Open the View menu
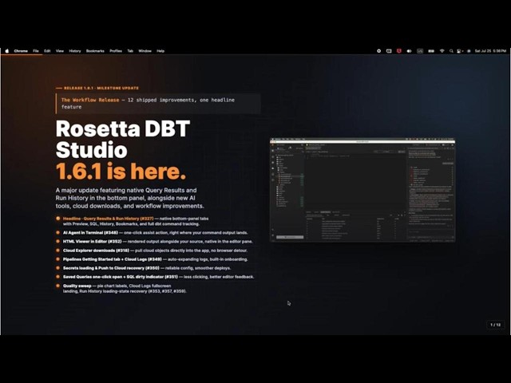Screen dimensions: 511x383 pos(60,51)
